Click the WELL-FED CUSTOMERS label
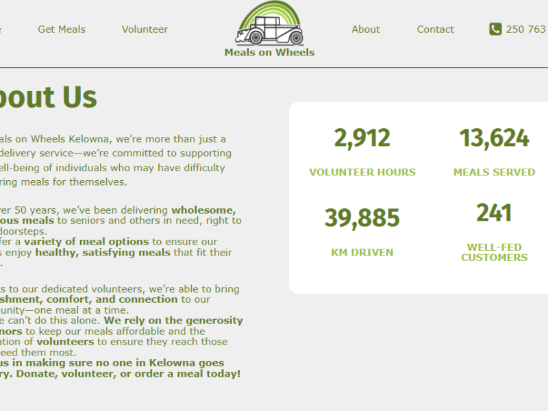 (494, 252)
